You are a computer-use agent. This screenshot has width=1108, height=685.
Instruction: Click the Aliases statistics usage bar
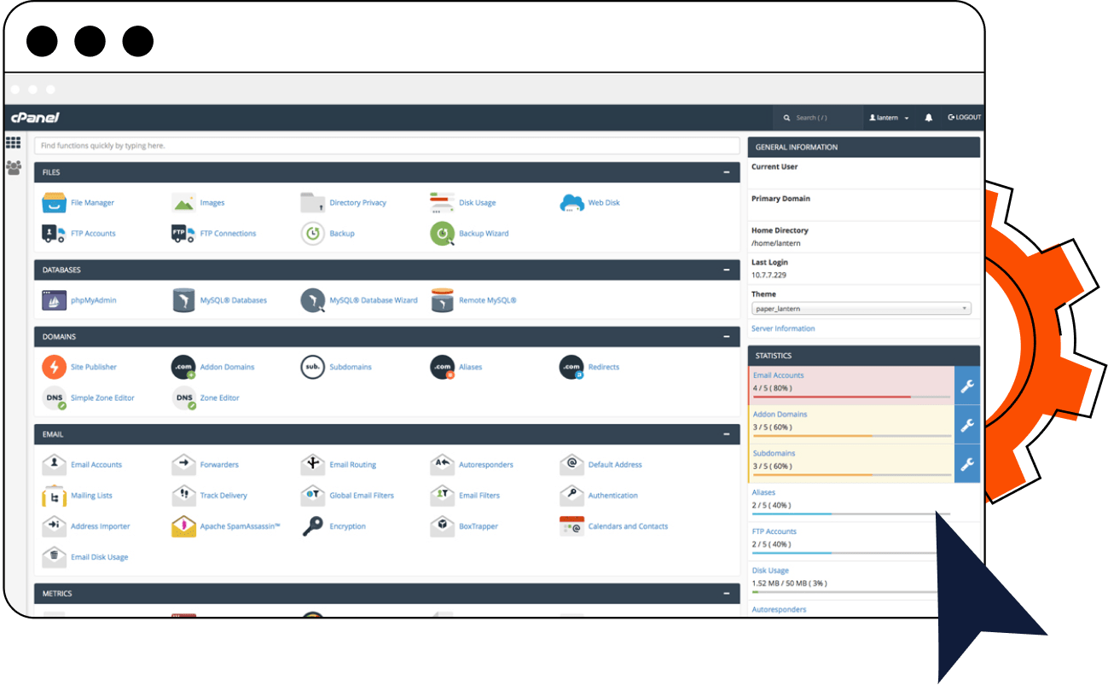click(851, 514)
